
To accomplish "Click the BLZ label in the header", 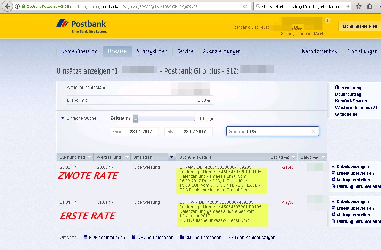I will 298,27.
